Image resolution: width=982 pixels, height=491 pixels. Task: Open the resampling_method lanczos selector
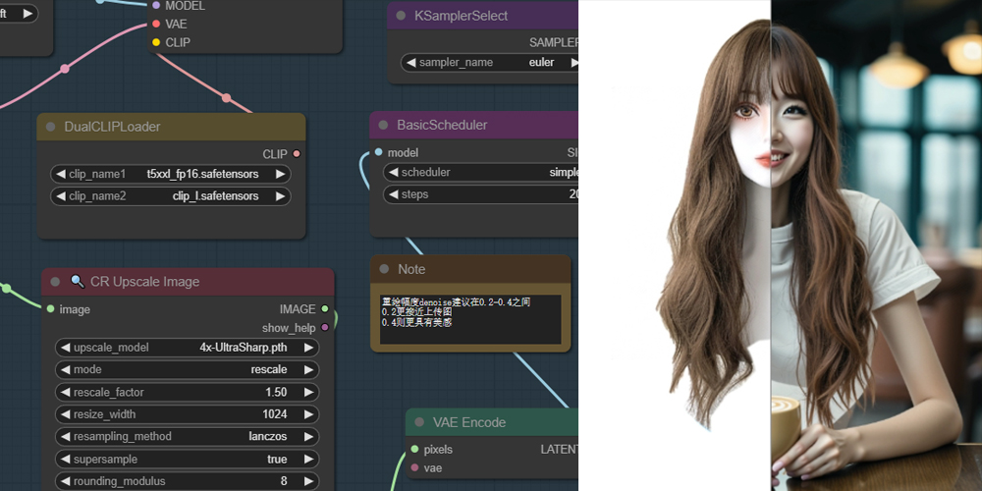coord(188,437)
